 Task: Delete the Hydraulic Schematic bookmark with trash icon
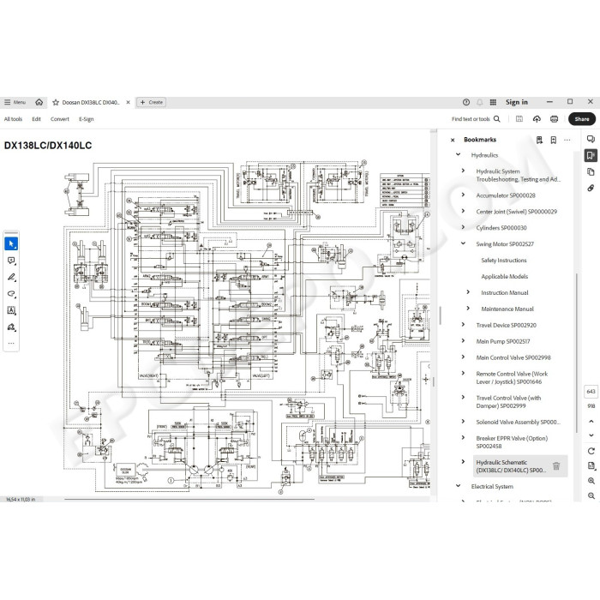point(556,466)
